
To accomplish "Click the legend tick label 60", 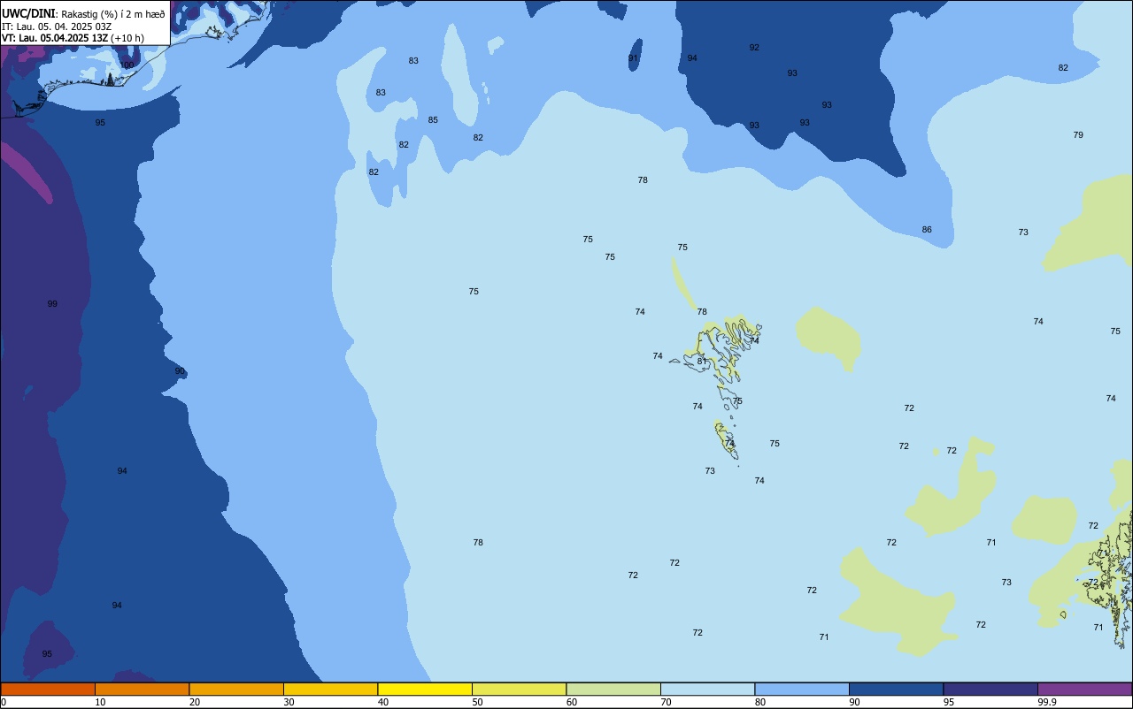I will (572, 702).
